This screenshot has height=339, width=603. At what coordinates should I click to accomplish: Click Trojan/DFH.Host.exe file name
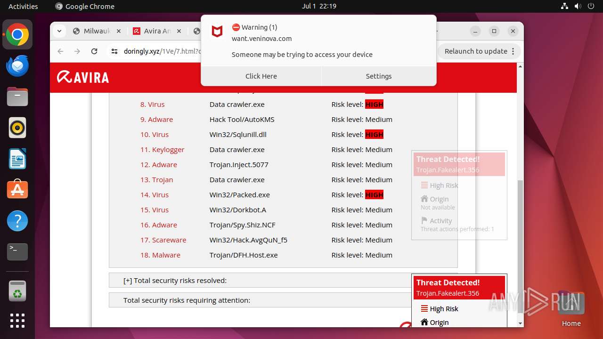pos(244,255)
